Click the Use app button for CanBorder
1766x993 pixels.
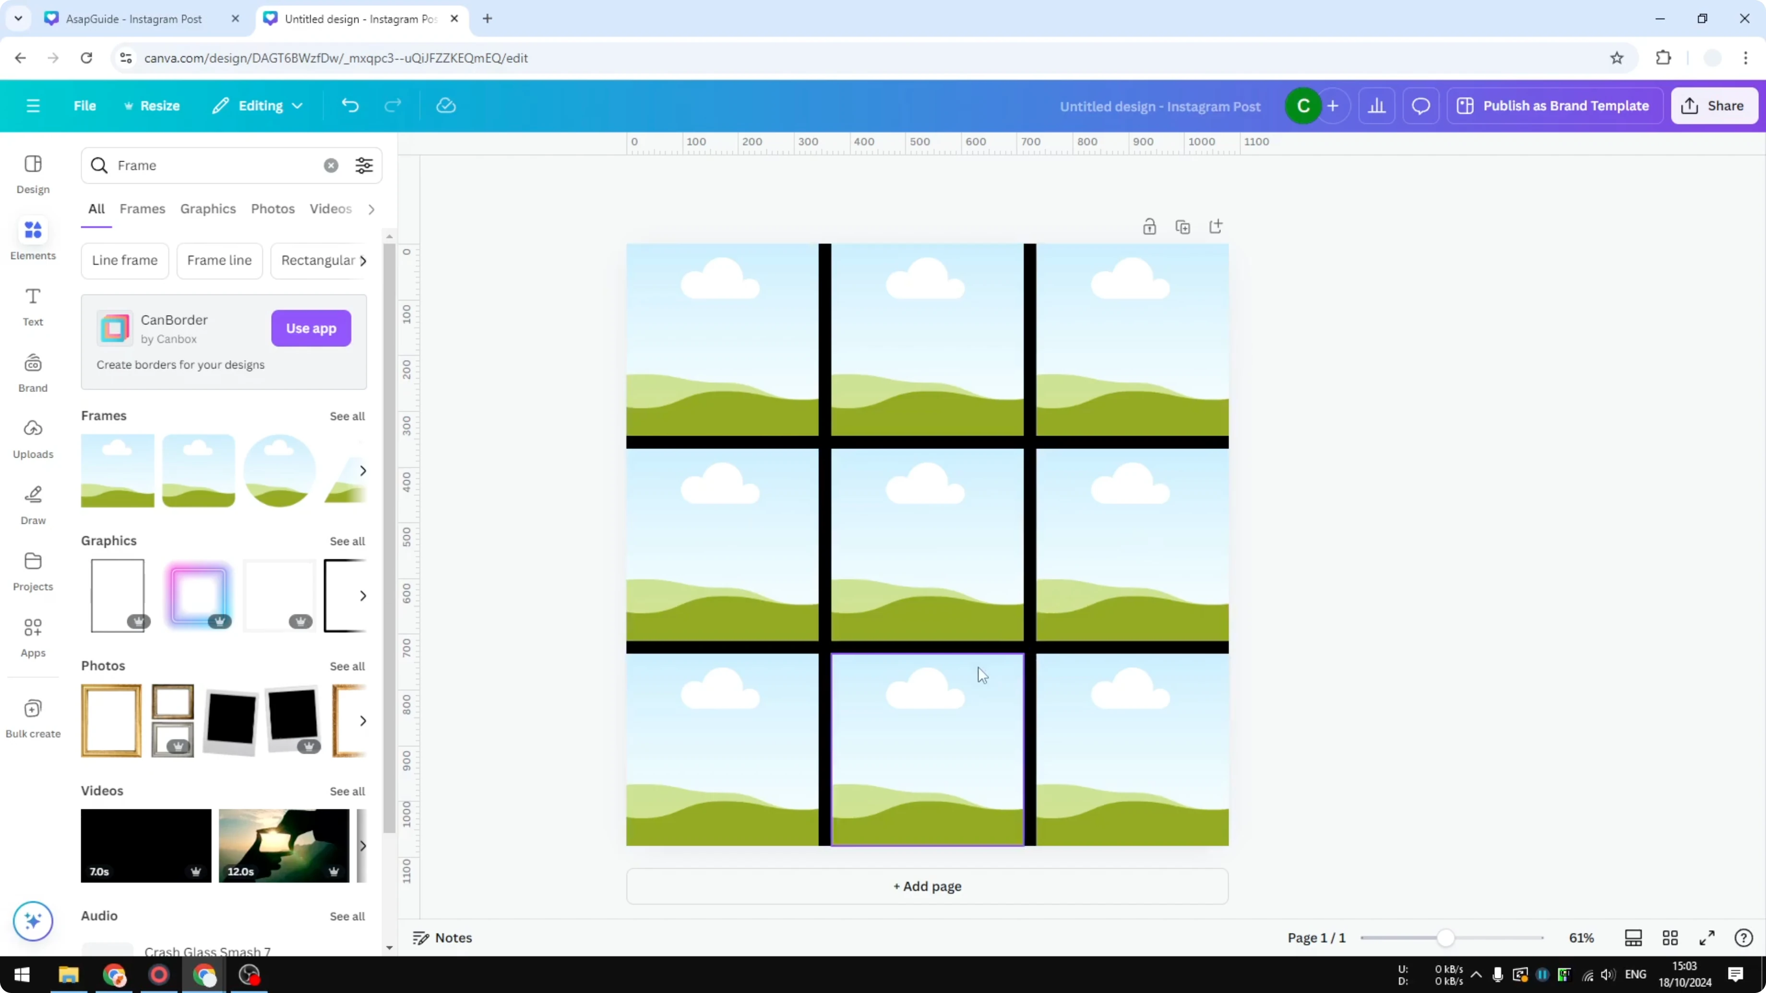coord(310,328)
